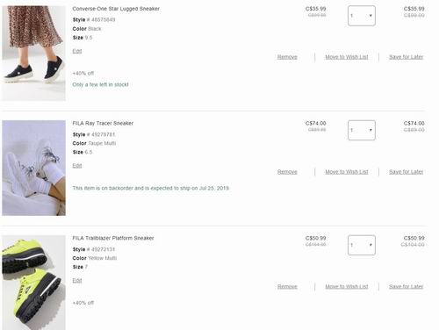Move Converse sneaker to Wish List

[347, 57]
